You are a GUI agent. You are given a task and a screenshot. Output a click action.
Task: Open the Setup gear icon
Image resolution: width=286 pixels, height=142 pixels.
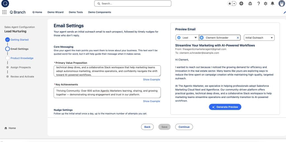[x=266, y=3]
